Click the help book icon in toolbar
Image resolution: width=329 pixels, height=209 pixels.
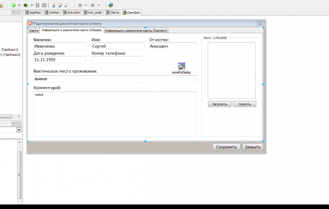pos(111,5)
